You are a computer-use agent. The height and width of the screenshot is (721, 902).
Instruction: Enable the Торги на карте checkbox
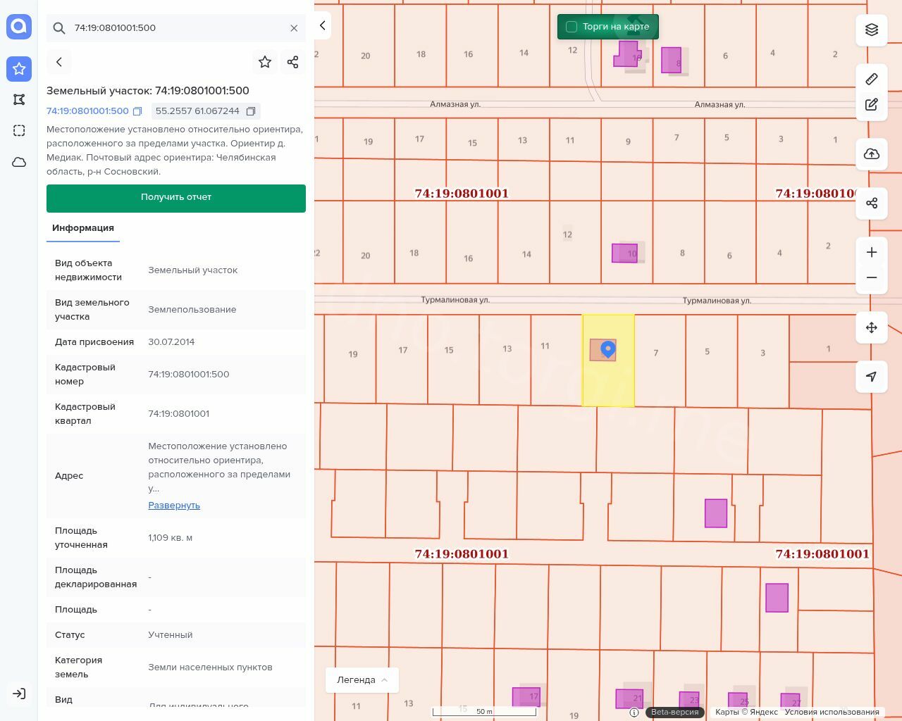572,27
